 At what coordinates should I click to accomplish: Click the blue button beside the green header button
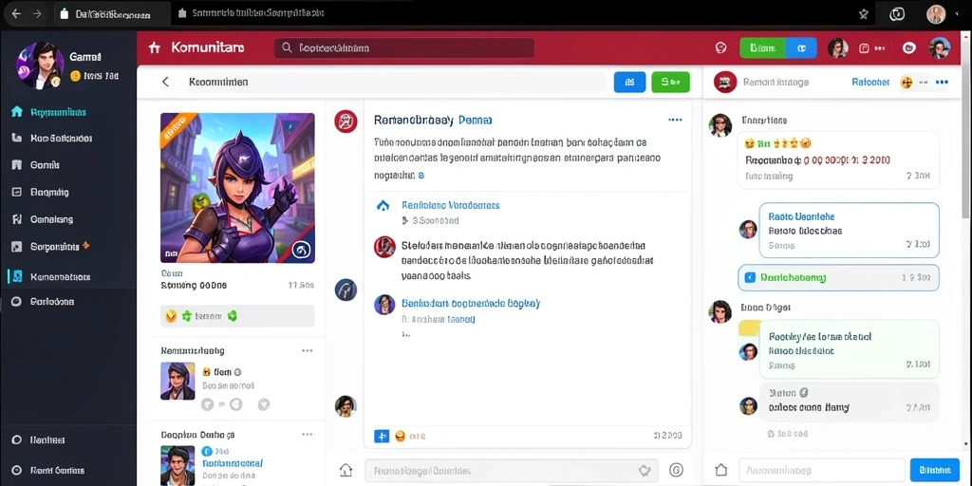pyautogui.click(x=801, y=47)
